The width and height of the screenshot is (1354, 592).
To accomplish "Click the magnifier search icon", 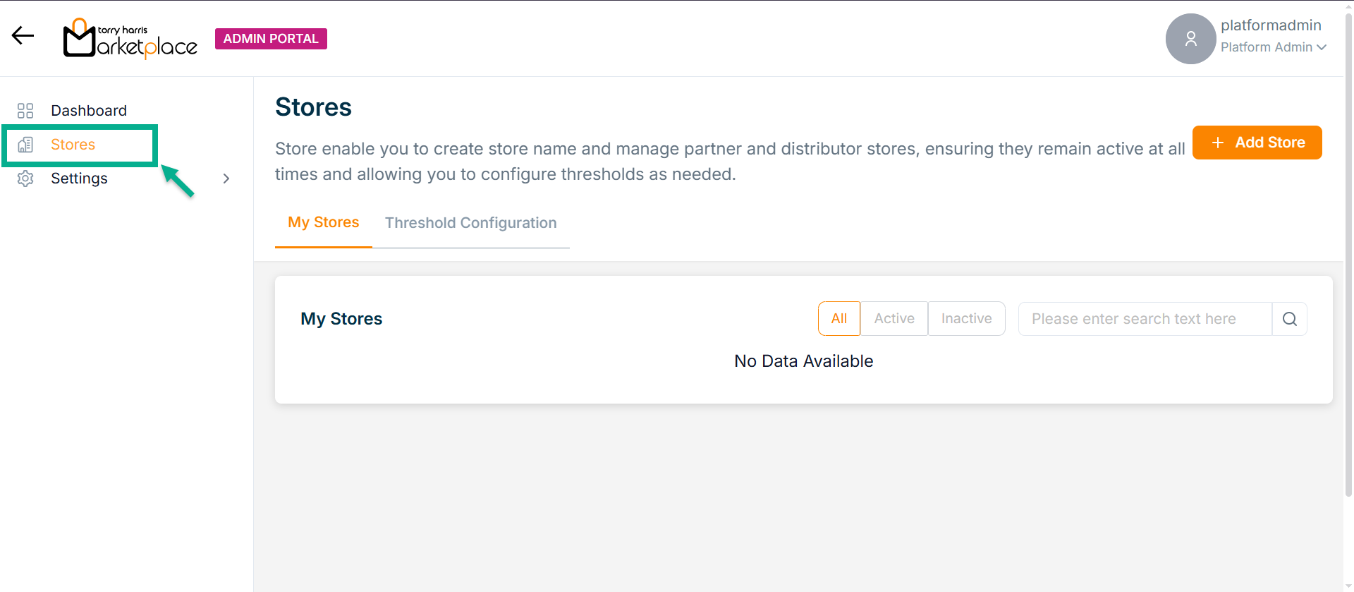I will (x=1289, y=319).
